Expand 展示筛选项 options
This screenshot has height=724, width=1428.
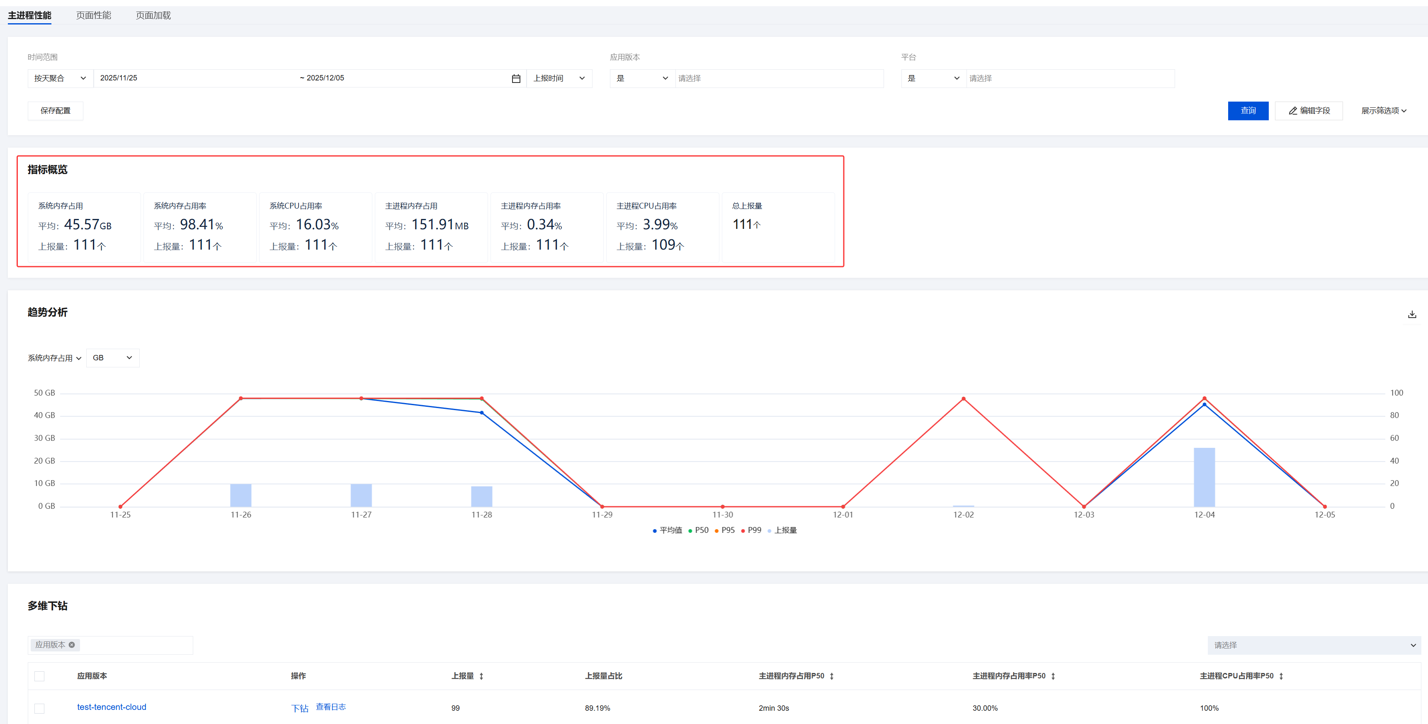pos(1383,111)
